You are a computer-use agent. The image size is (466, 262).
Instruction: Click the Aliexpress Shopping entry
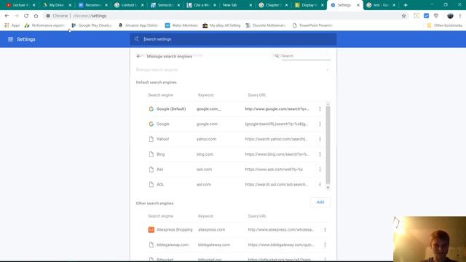(x=175, y=230)
